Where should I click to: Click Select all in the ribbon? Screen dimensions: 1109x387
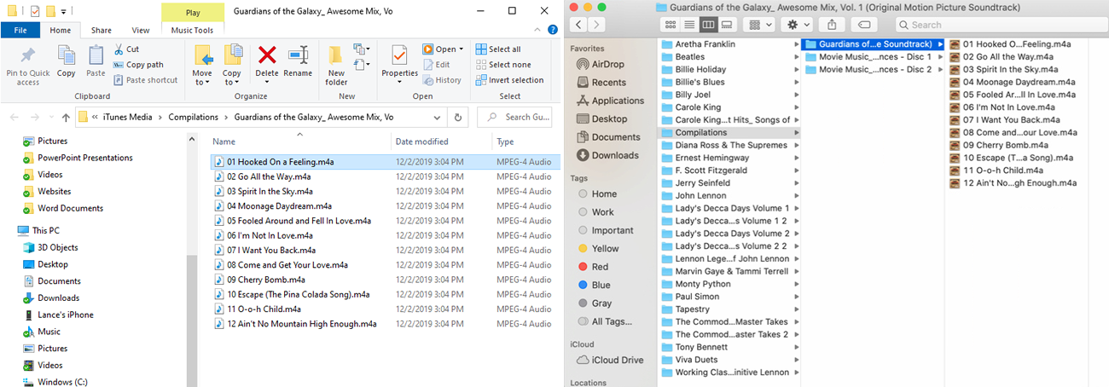tap(498, 49)
